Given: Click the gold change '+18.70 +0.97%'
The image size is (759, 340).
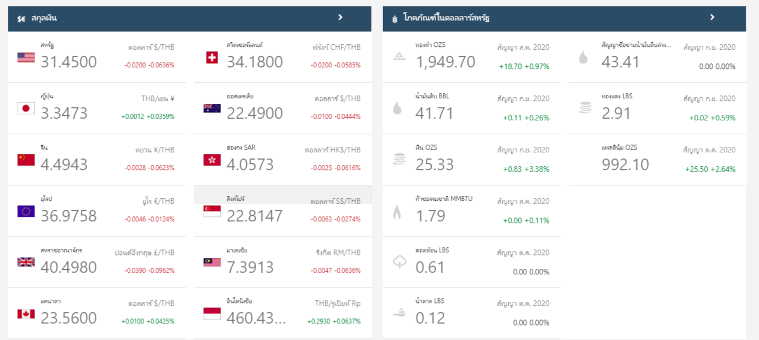Looking at the screenshot, I should (524, 66).
